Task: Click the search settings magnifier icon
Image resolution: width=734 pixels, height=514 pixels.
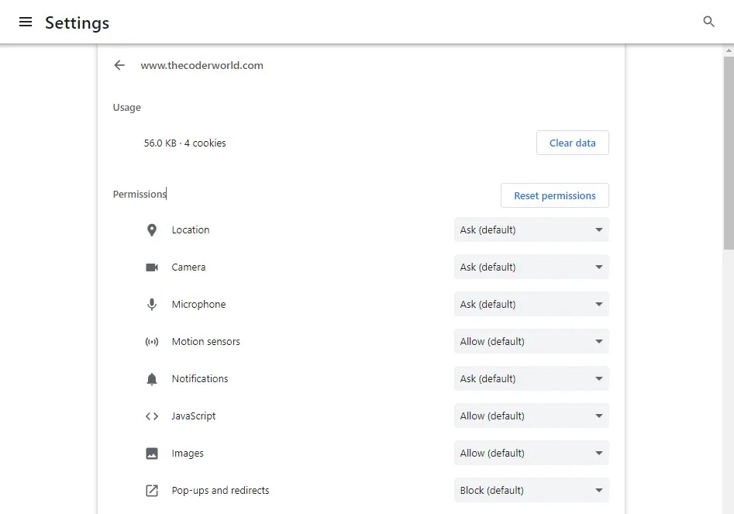Action: 708,22
